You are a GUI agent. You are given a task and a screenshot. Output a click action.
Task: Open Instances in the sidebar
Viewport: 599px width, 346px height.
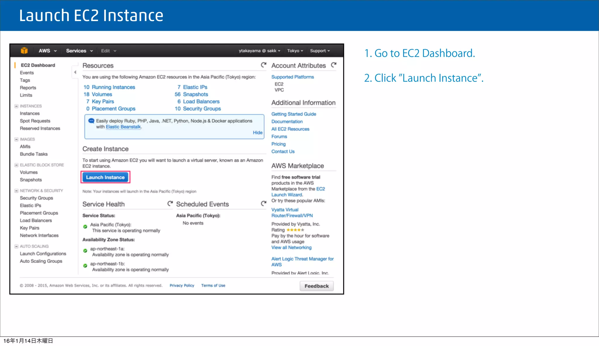tap(30, 113)
